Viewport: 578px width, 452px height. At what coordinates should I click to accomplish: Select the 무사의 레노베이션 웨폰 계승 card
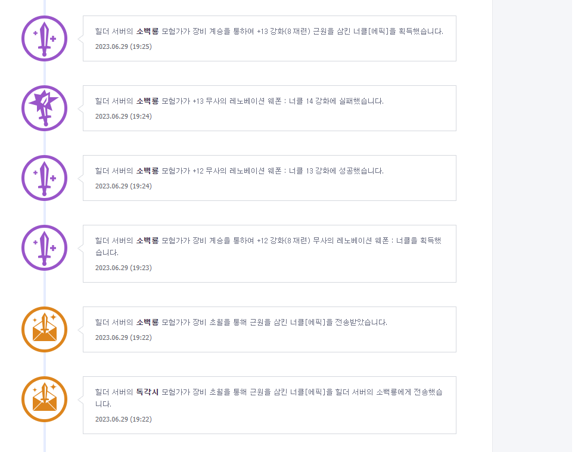(x=269, y=253)
